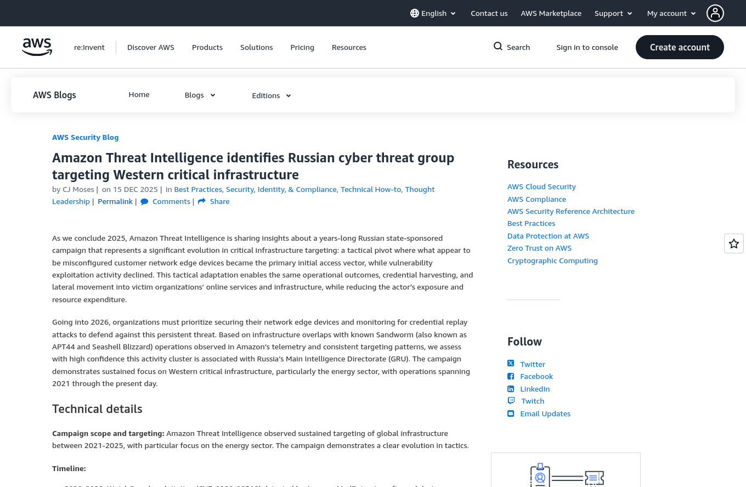Expand the English language dropdown

pyautogui.click(x=433, y=13)
